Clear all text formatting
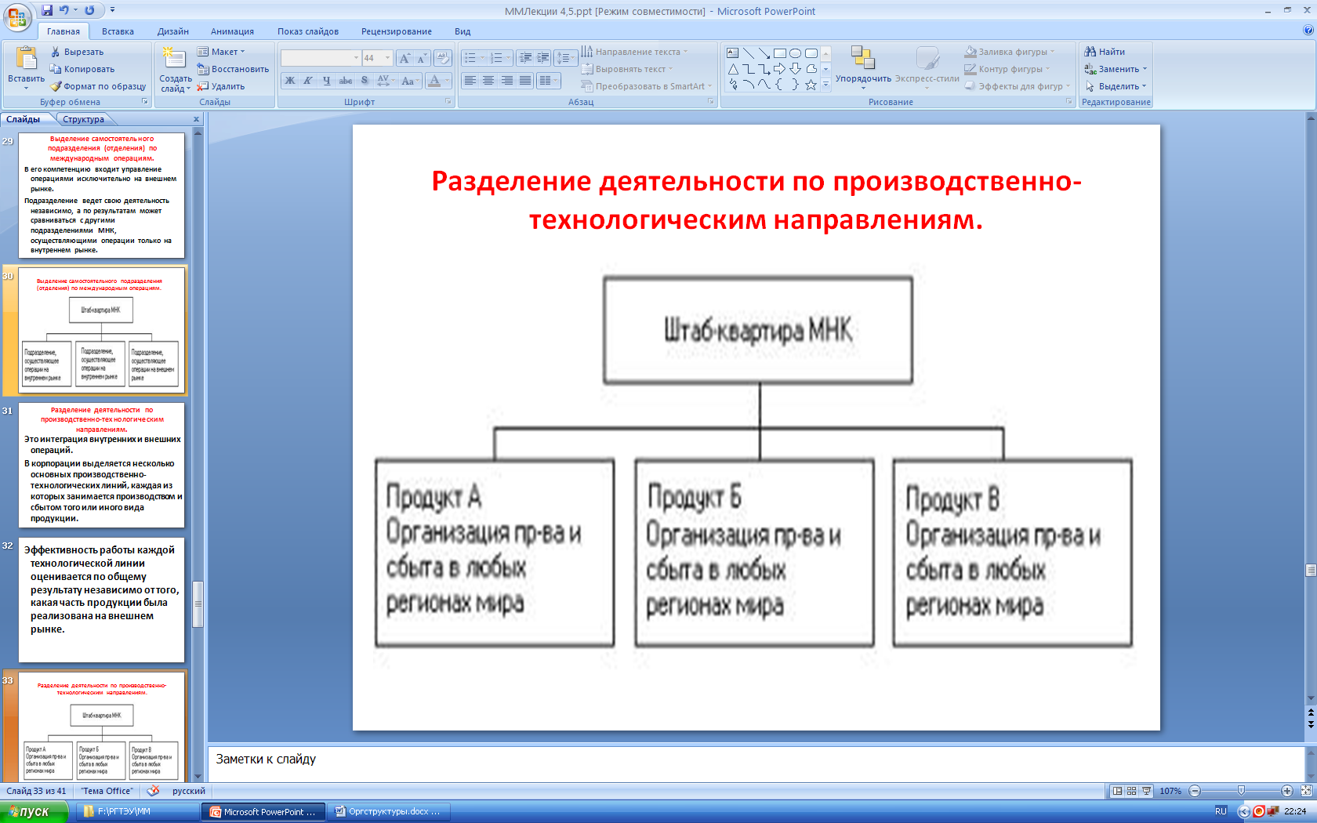Screen dimensions: 1317x823 [443, 58]
